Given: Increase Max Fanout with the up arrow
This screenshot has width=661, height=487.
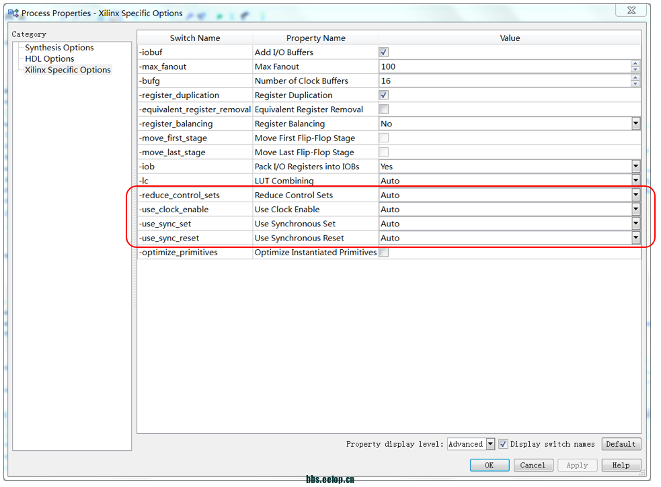Looking at the screenshot, I should pos(635,64).
